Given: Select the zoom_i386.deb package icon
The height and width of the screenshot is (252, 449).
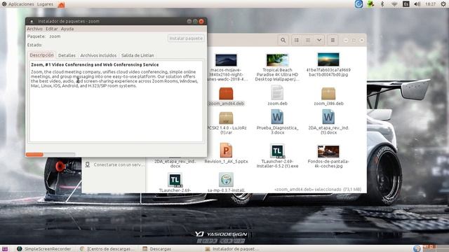Looking at the screenshot, I should (328, 94).
